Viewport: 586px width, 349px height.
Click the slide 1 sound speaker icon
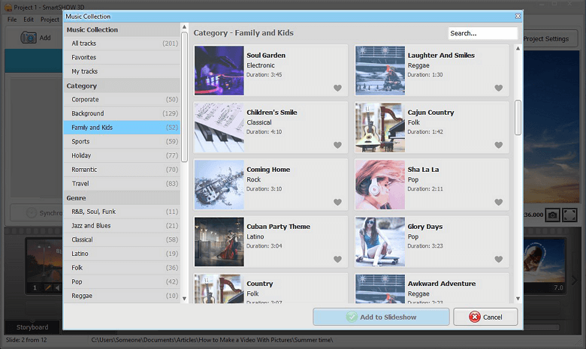pyautogui.click(x=57, y=287)
